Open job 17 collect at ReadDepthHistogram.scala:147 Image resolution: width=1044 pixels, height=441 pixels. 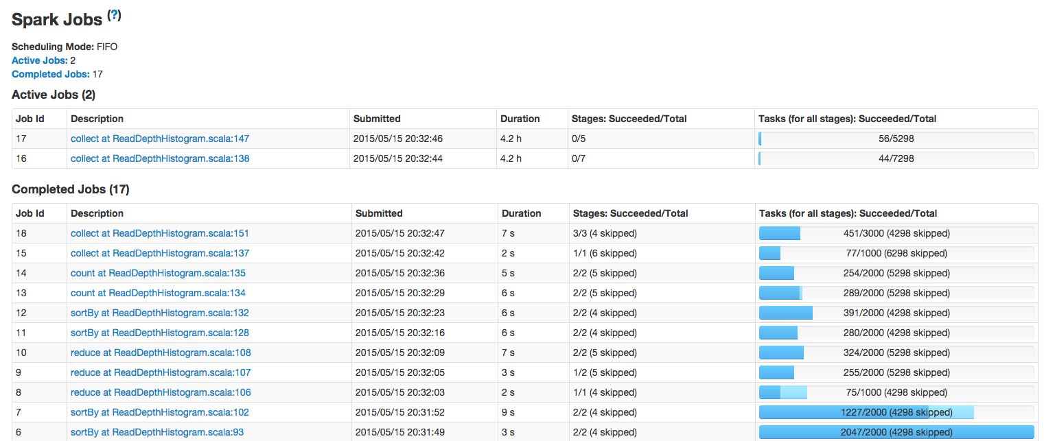coord(160,139)
